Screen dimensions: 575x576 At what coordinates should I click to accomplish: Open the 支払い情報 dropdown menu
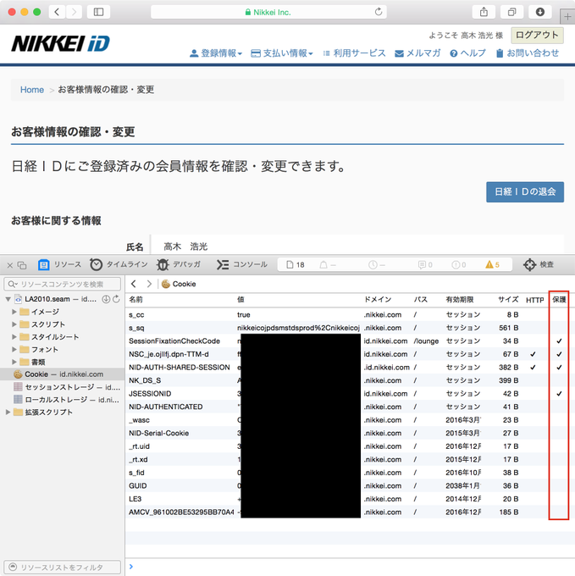tap(282, 53)
